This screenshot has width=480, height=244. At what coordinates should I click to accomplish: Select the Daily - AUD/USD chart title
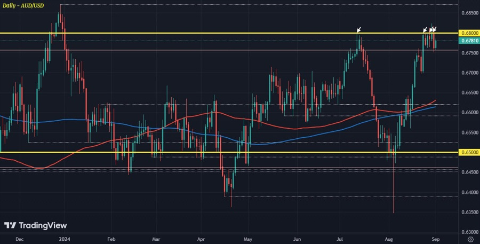tap(23, 5)
